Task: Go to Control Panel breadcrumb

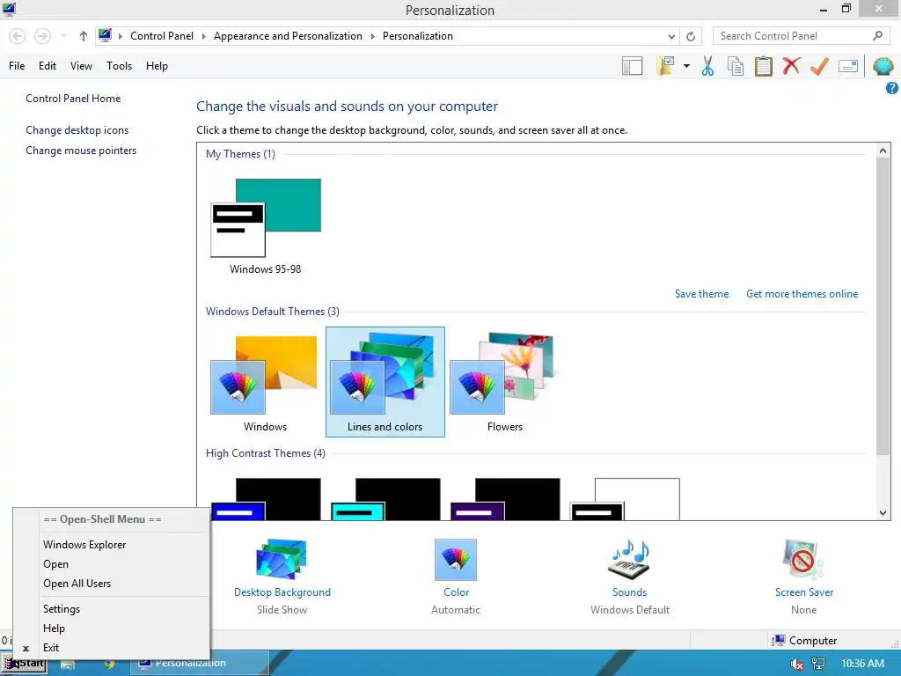Action: [x=162, y=35]
